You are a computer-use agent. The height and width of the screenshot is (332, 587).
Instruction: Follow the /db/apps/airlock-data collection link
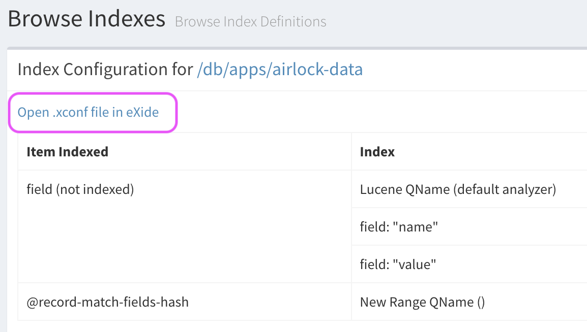pyautogui.click(x=280, y=70)
